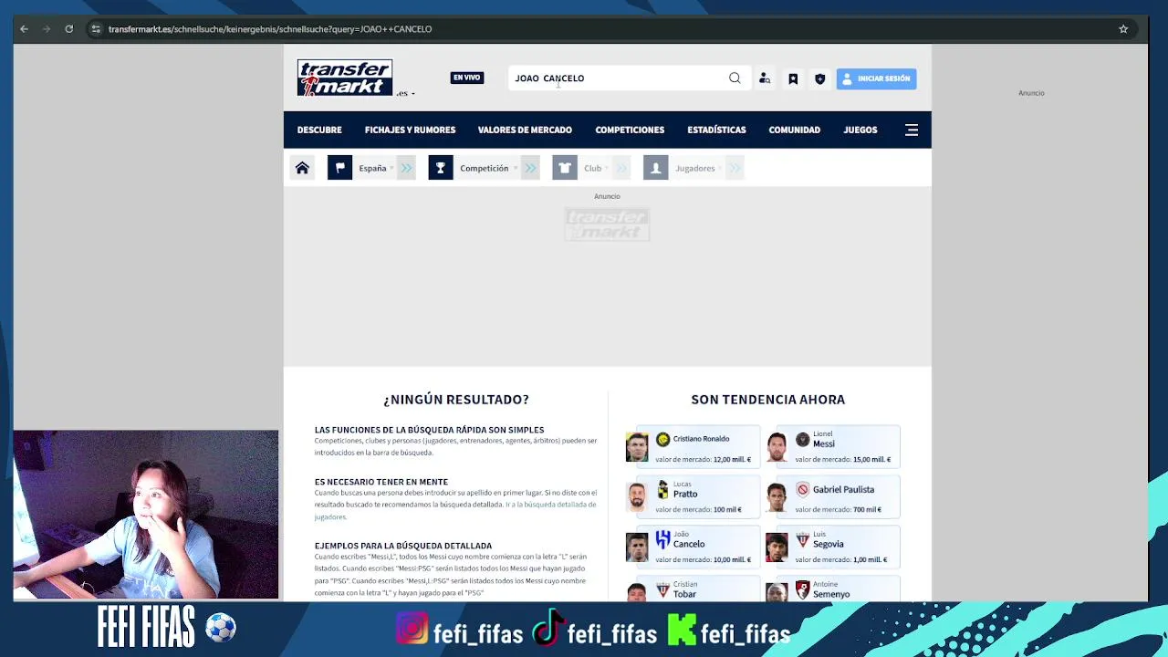Click the no-club icon beside Gabriel Paulista
Screen dimensions: 1168x657
[x=802, y=489]
